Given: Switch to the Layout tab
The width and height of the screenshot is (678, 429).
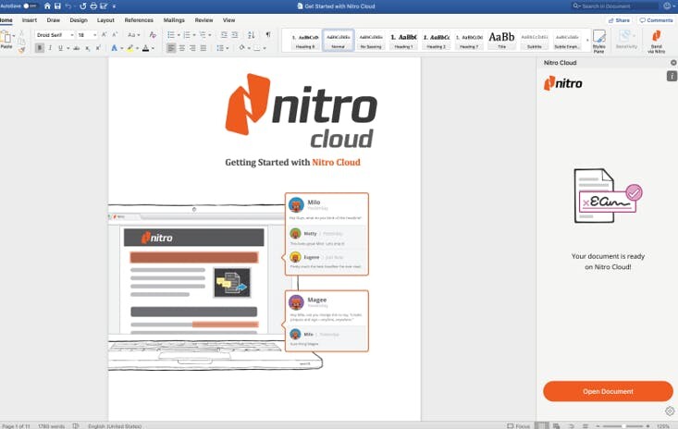Looking at the screenshot, I should (105, 20).
